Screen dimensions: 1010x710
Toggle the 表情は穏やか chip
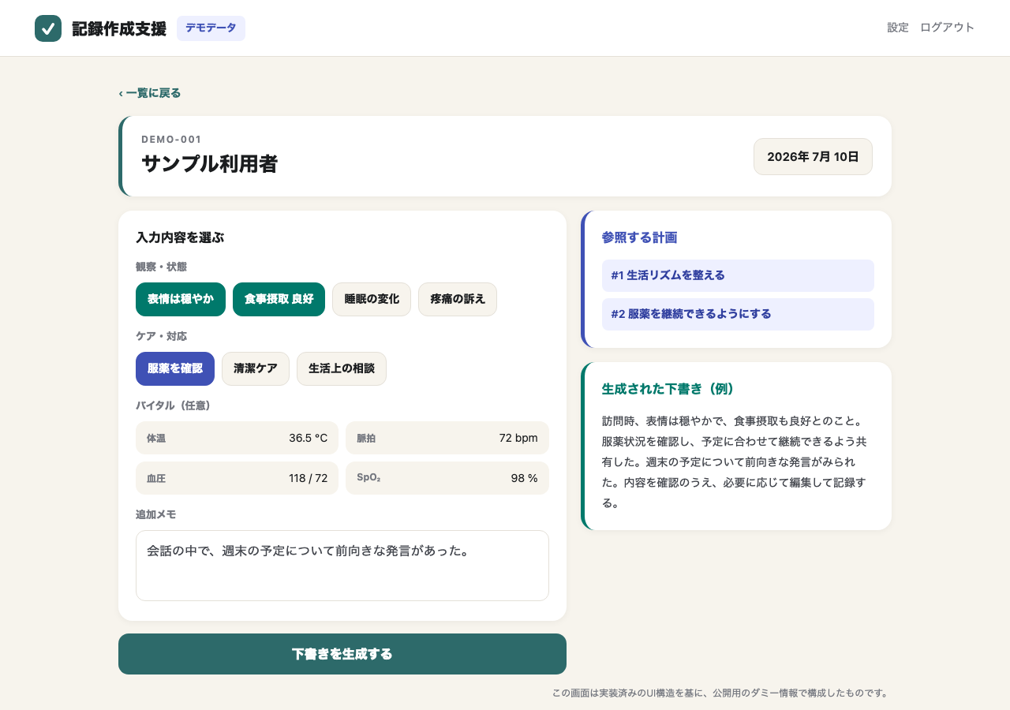[181, 299]
